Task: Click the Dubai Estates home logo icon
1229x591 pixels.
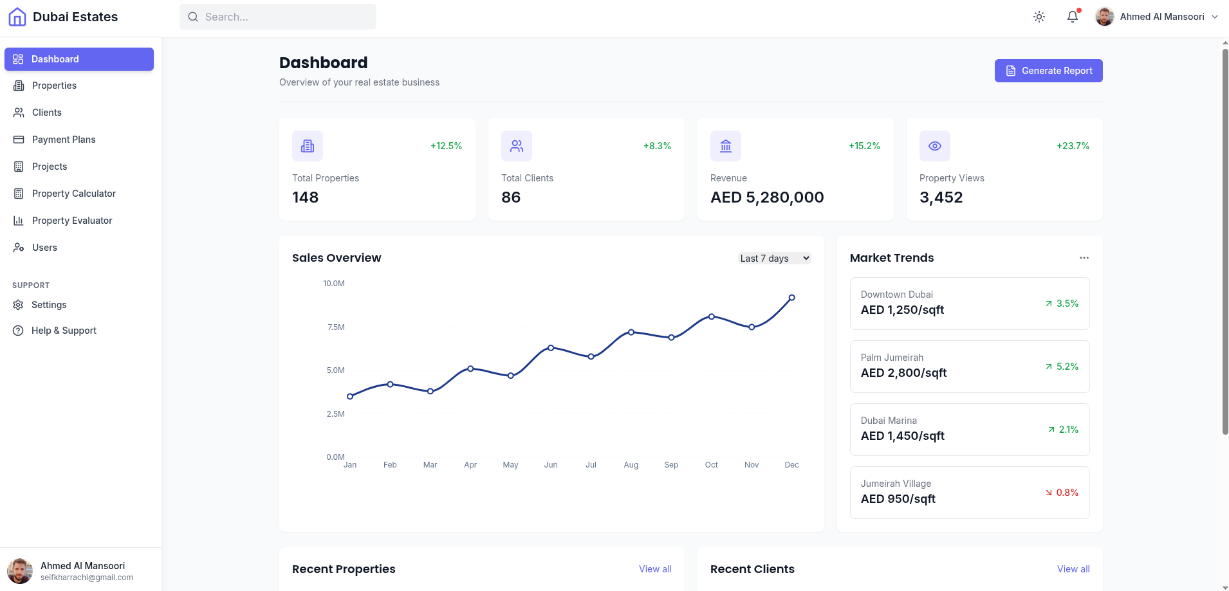Action: (x=17, y=17)
